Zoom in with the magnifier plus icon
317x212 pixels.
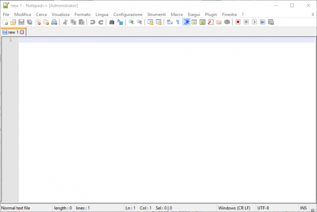coord(131,22)
